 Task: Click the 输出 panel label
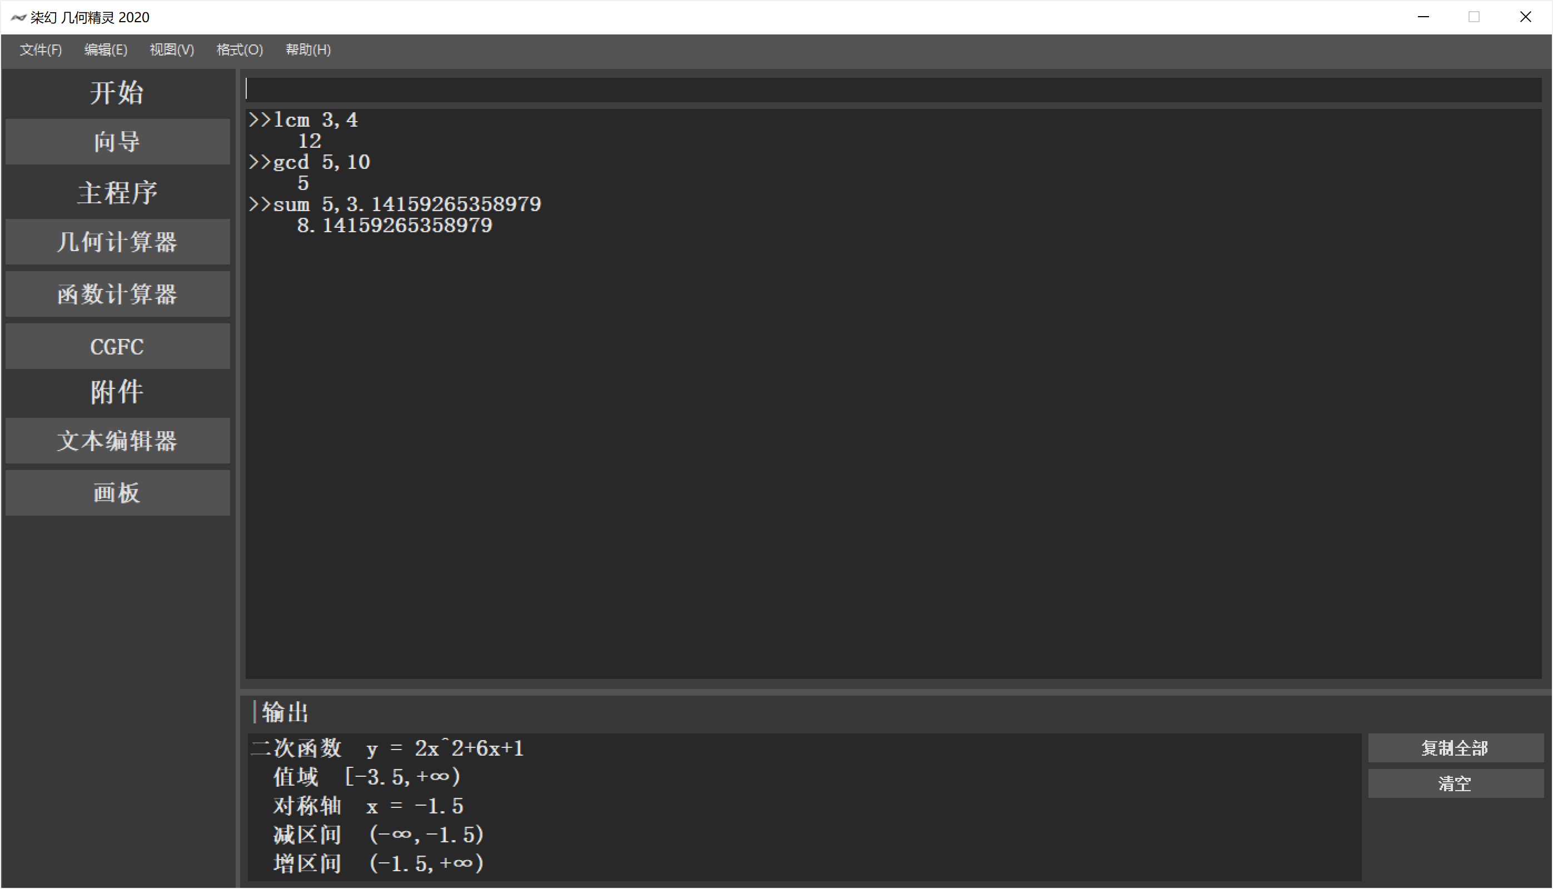pyautogui.click(x=285, y=712)
